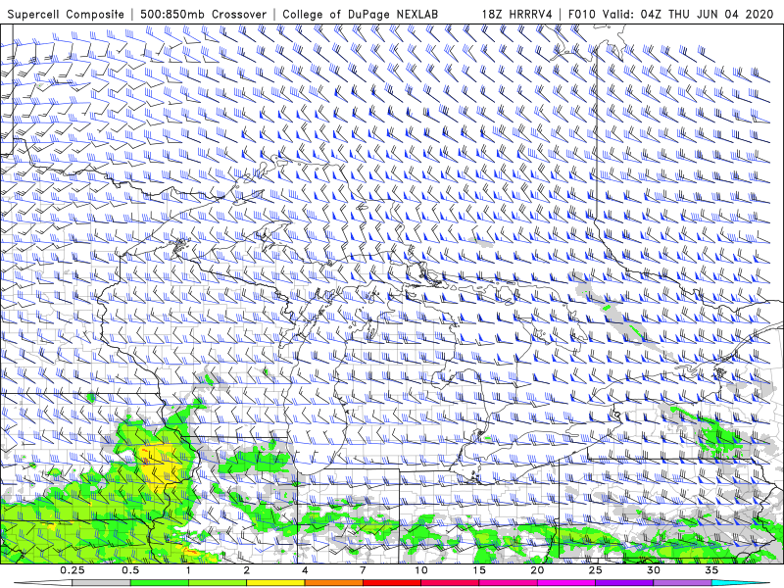Click the legend value 4
This screenshot has height=588, width=784.
pyautogui.click(x=305, y=570)
